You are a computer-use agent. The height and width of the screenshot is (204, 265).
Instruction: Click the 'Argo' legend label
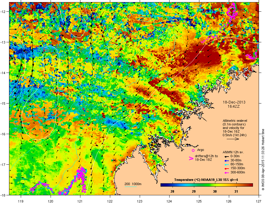pos(201,150)
